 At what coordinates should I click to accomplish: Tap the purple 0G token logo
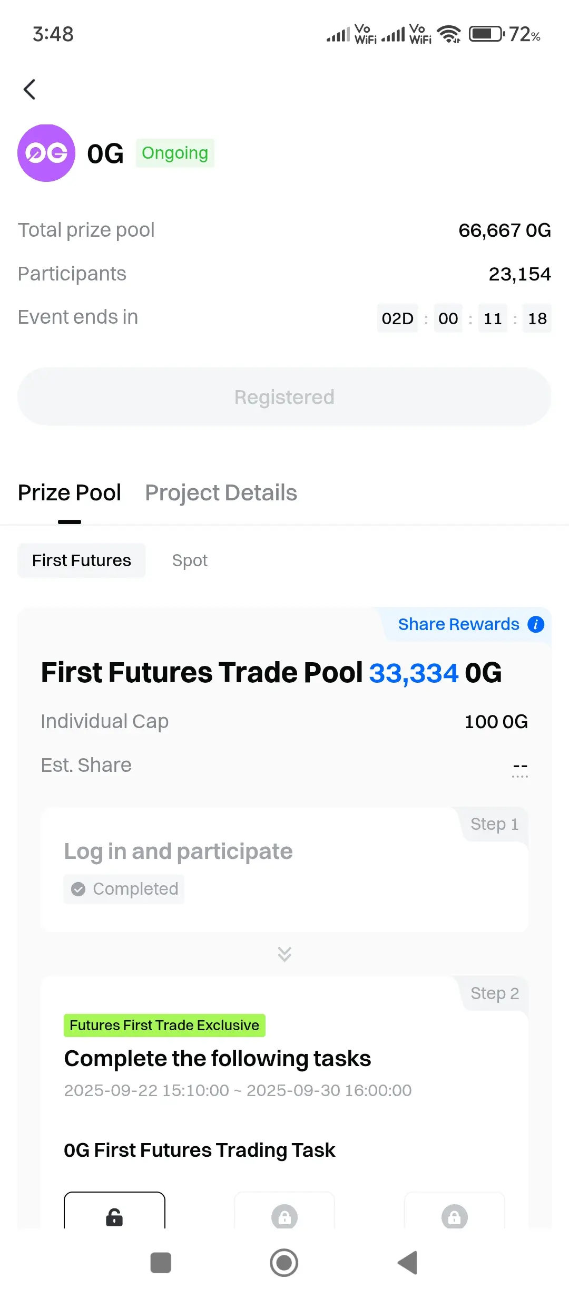pyautogui.click(x=46, y=153)
